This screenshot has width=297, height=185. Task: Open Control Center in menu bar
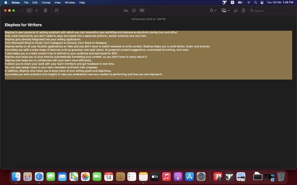pyautogui.click(x=262, y=3)
